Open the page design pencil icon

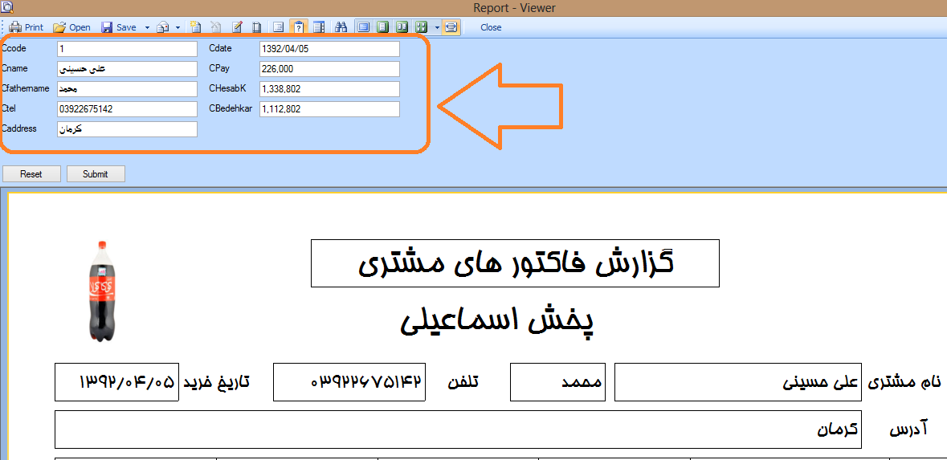click(x=238, y=27)
